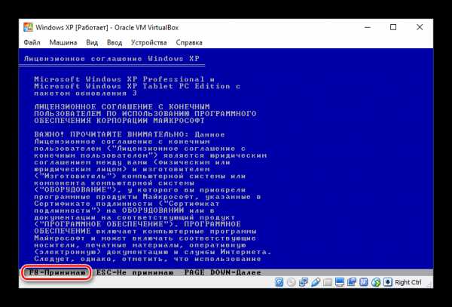Open the Вид menu
Image resolution: width=452 pixels, height=307 pixels.
[x=92, y=43]
